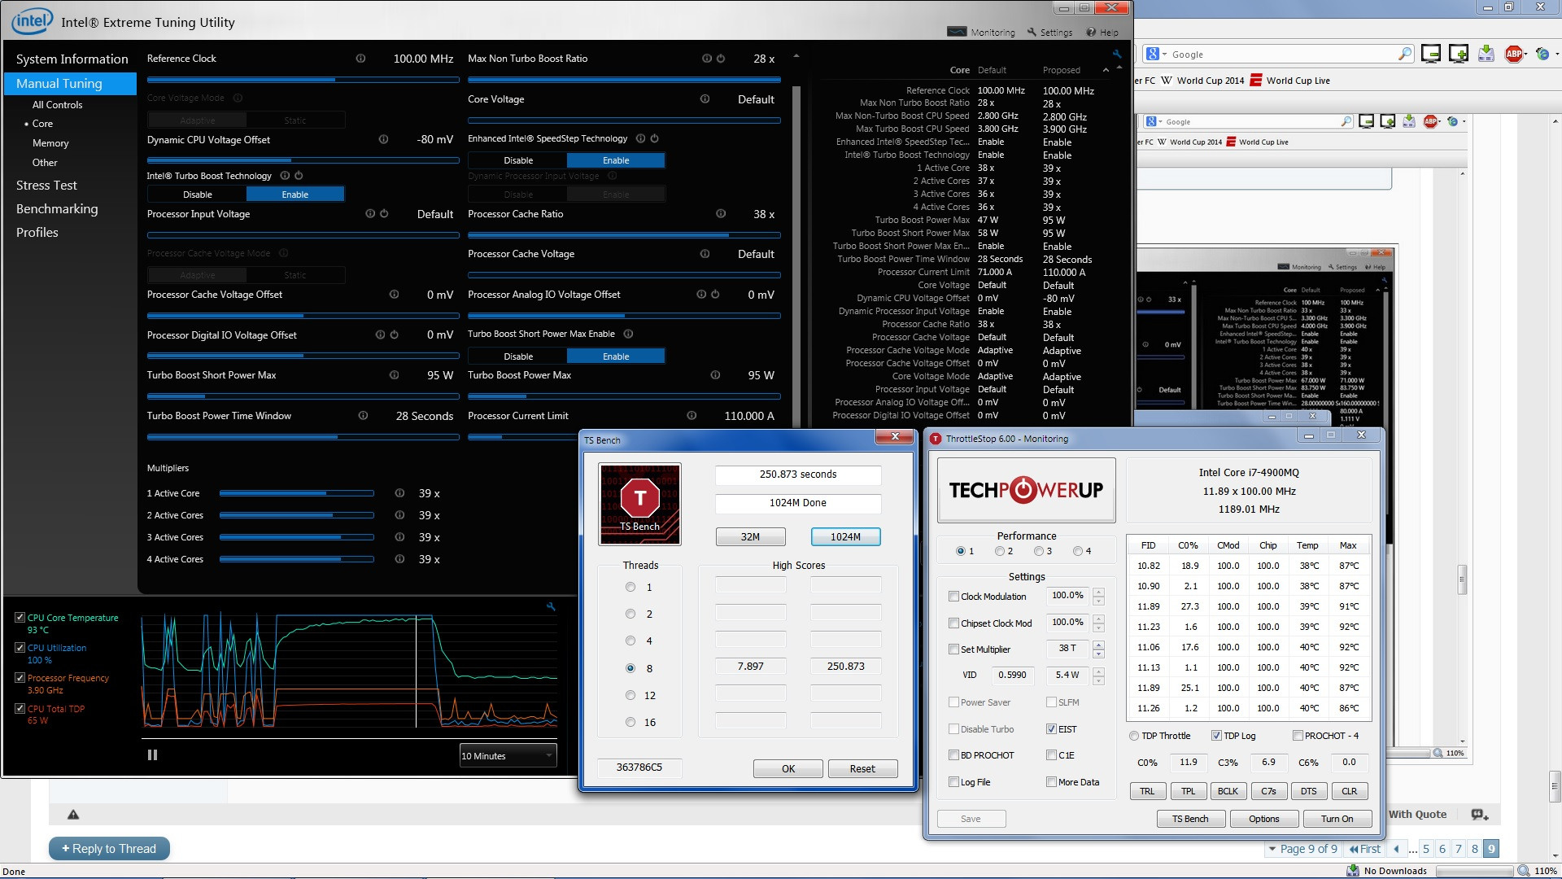
Task: Click the info icon for Turbo Boost Power Time Window
Action: coord(363,416)
